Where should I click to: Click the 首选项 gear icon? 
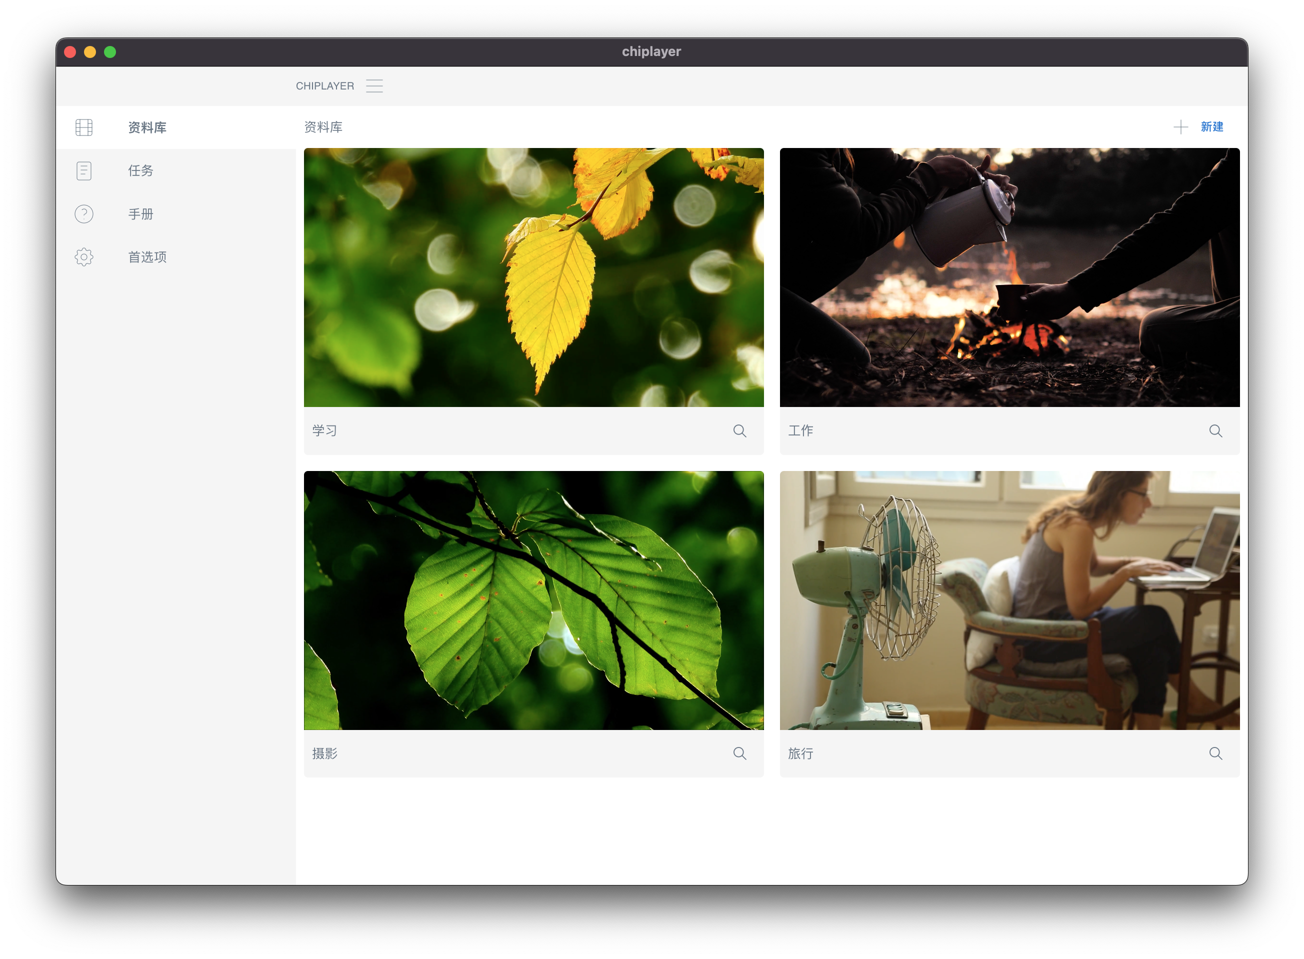[84, 257]
